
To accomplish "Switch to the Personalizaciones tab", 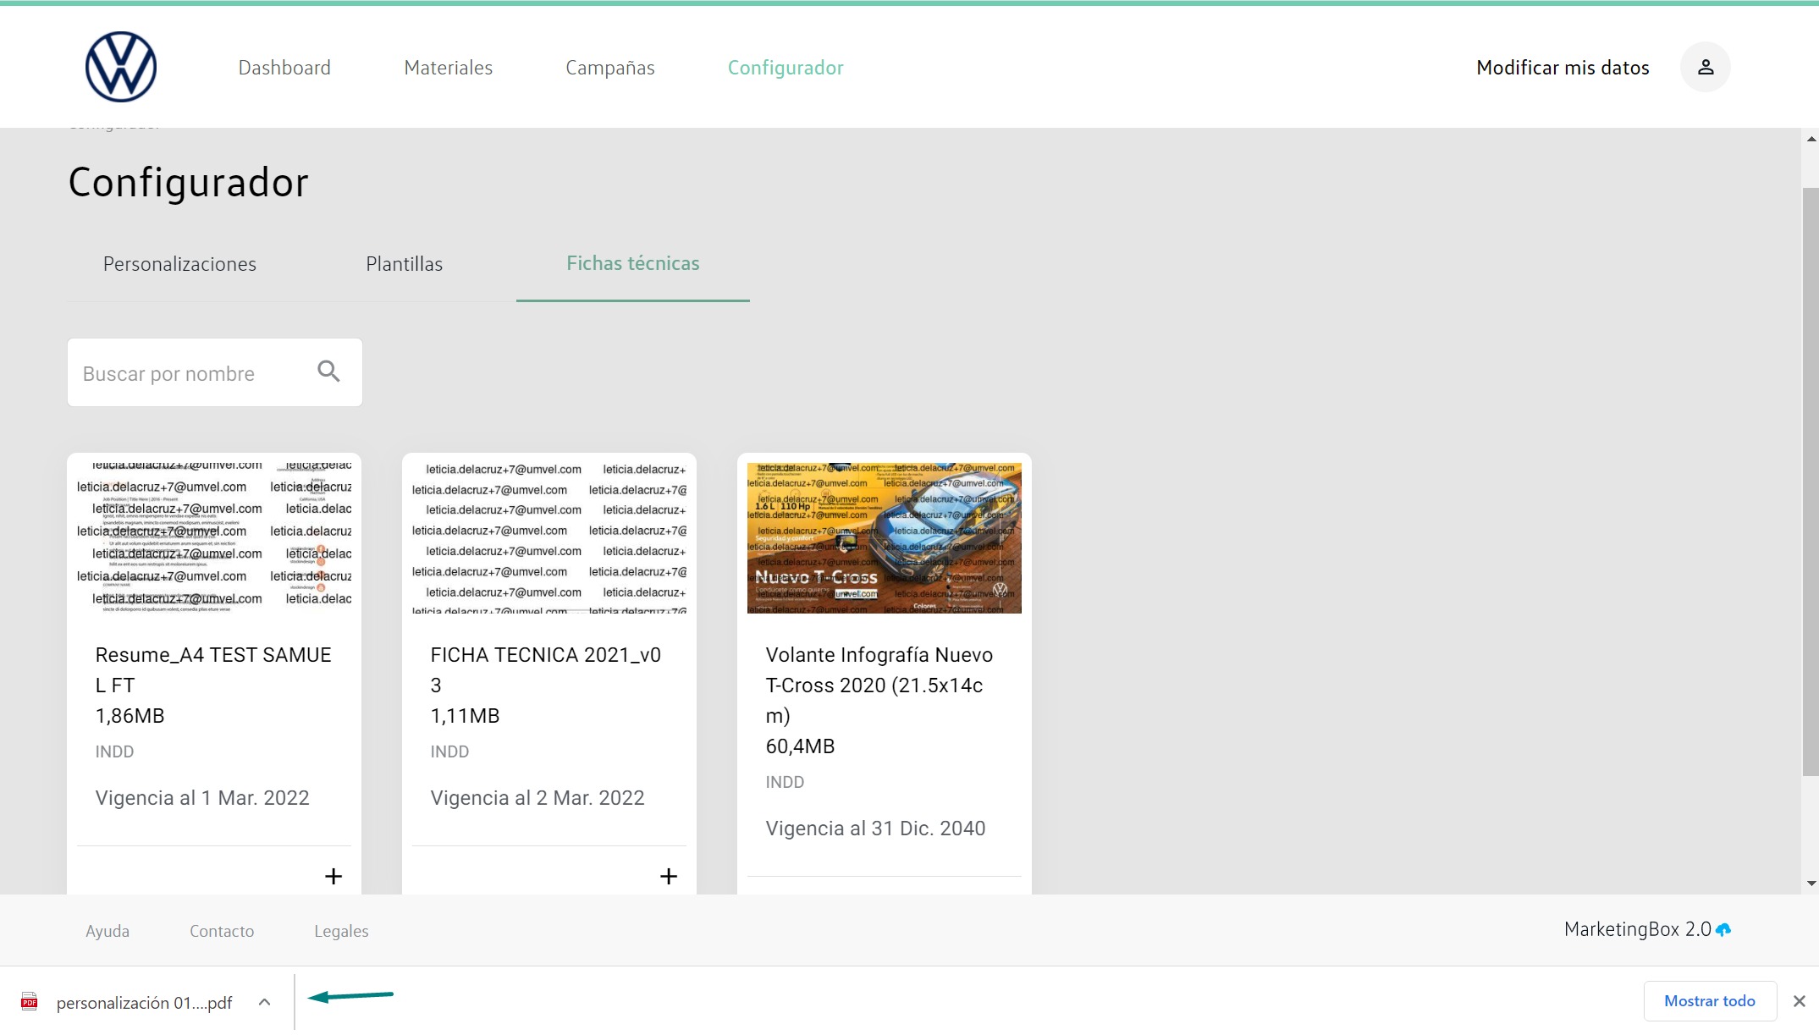I will [x=179, y=264].
